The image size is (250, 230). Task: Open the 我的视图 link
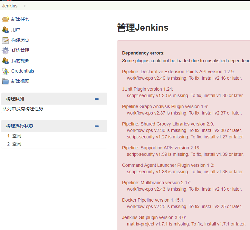click(20, 61)
